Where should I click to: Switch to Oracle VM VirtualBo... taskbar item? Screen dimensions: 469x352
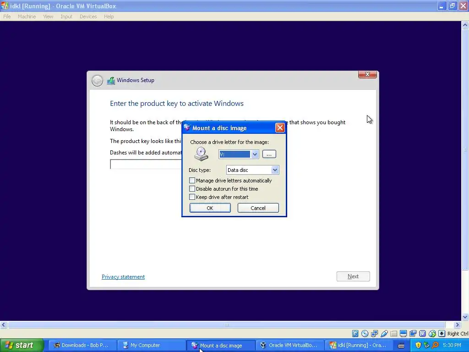click(289, 346)
